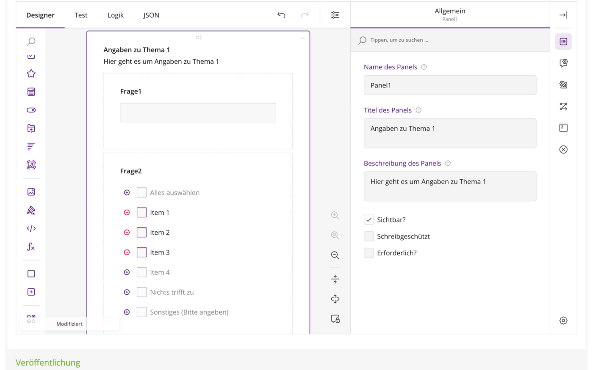Add expression fx element from toolbox

click(31, 247)
